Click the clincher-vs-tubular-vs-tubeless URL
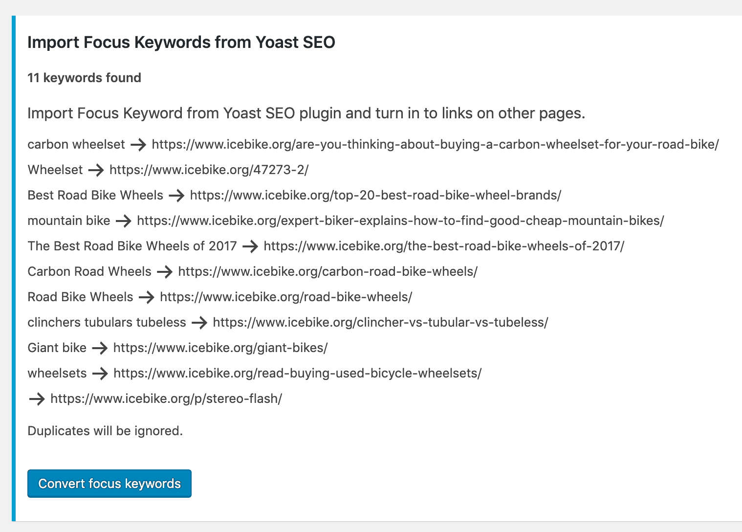The height and width of the screenshot is (532, 742). [380, 322]
